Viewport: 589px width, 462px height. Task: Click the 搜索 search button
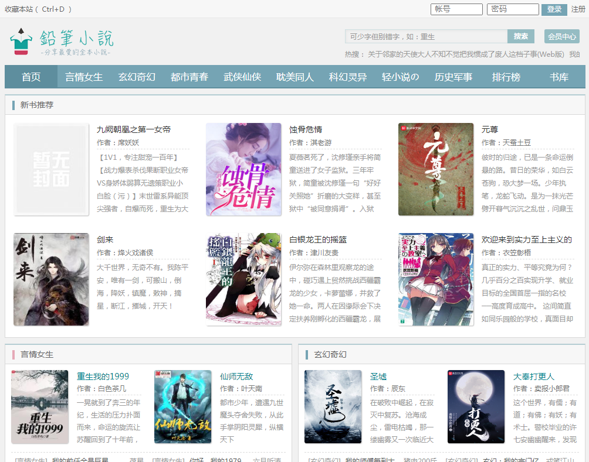520,36
